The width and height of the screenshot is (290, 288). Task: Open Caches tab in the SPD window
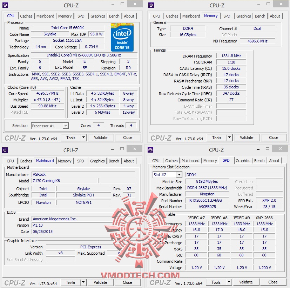[x=171, y=161]
